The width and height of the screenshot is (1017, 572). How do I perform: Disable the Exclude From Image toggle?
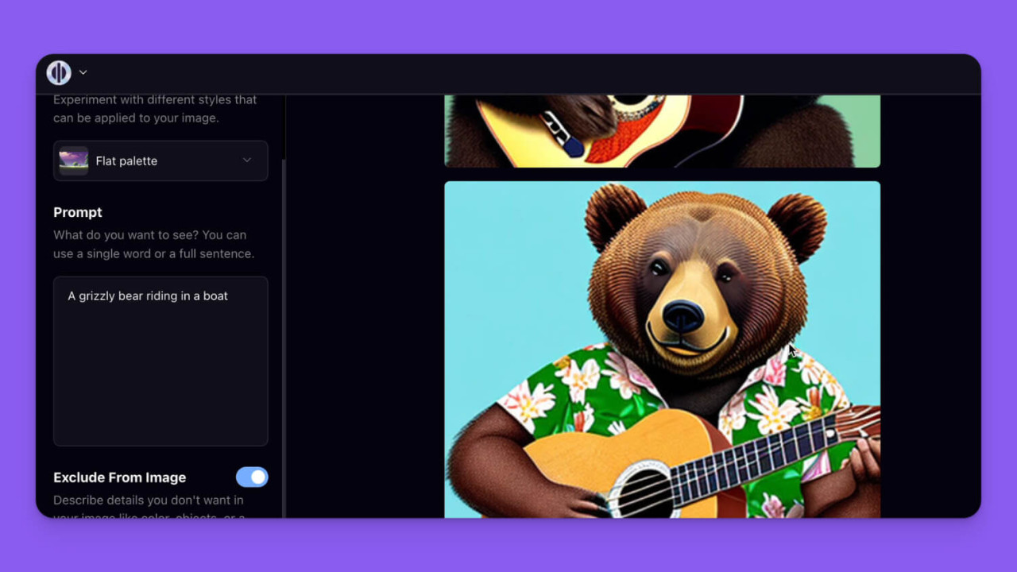click(252, 477)
